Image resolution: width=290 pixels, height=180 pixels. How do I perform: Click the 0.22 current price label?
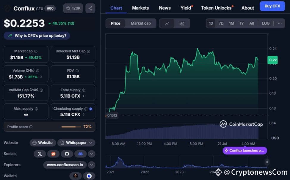tap(272, 60)
